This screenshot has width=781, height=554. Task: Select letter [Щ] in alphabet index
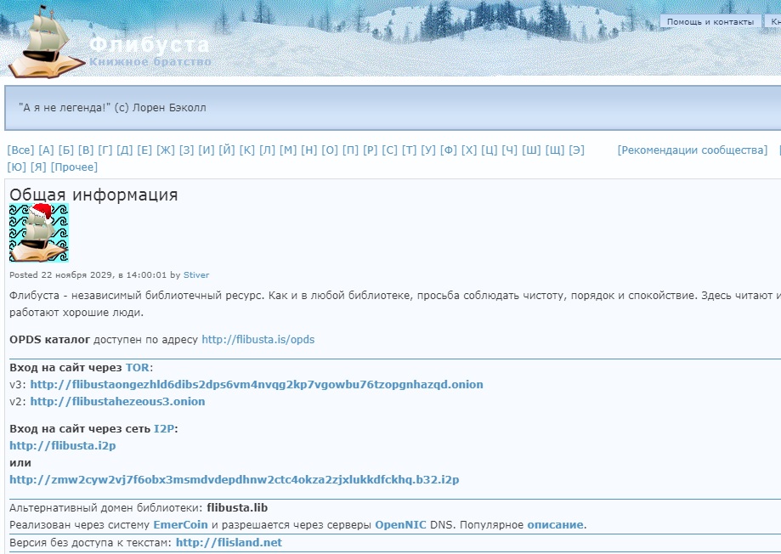point(554,150)
